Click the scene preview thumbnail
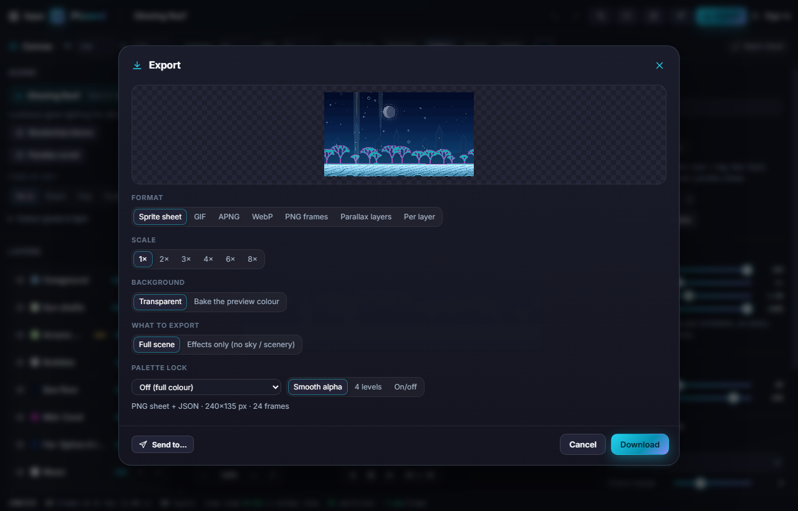 [x=399, y=134]
